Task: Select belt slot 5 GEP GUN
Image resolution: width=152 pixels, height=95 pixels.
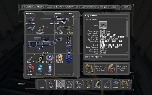Action: click(x=79, y=84)
